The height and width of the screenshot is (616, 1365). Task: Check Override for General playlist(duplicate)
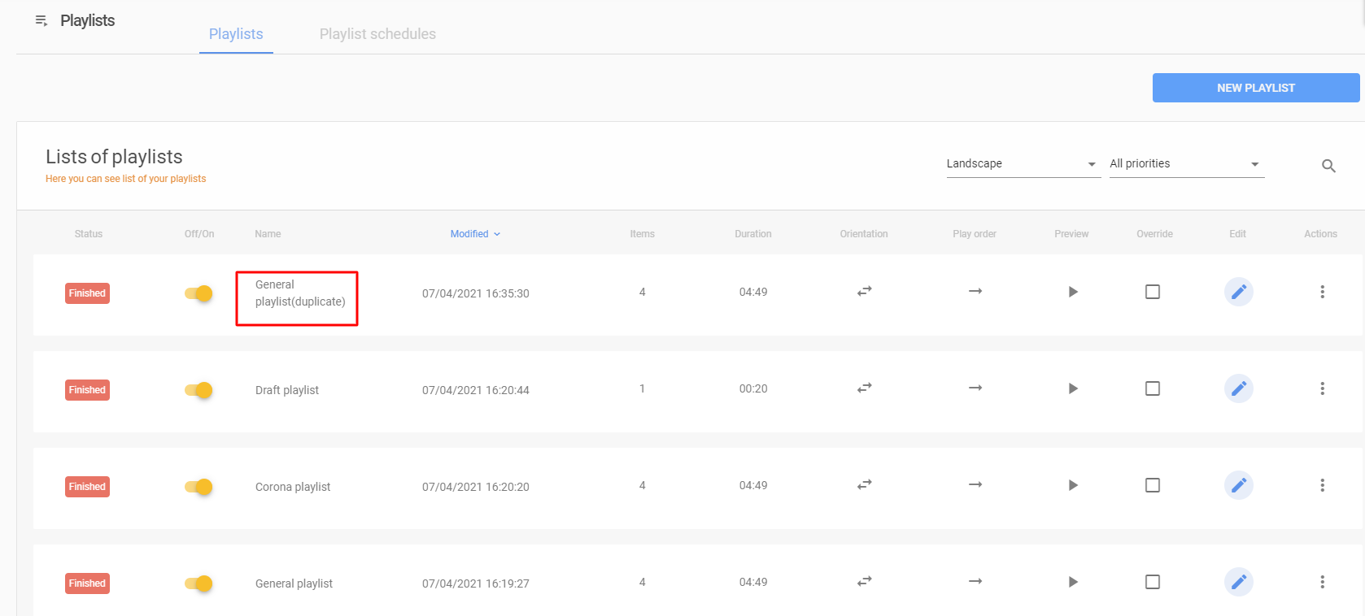click(1153, 292)
